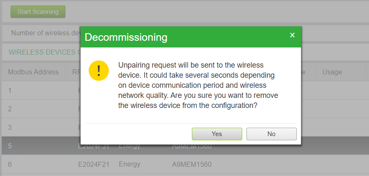Click the E2024F31 RF-ID cell
Screen dimensions: 369x176
tap(94, 146)
